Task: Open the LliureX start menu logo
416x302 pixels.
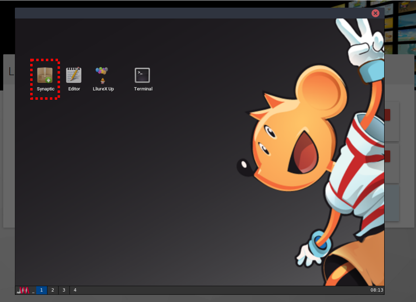Action: (23, 290)
